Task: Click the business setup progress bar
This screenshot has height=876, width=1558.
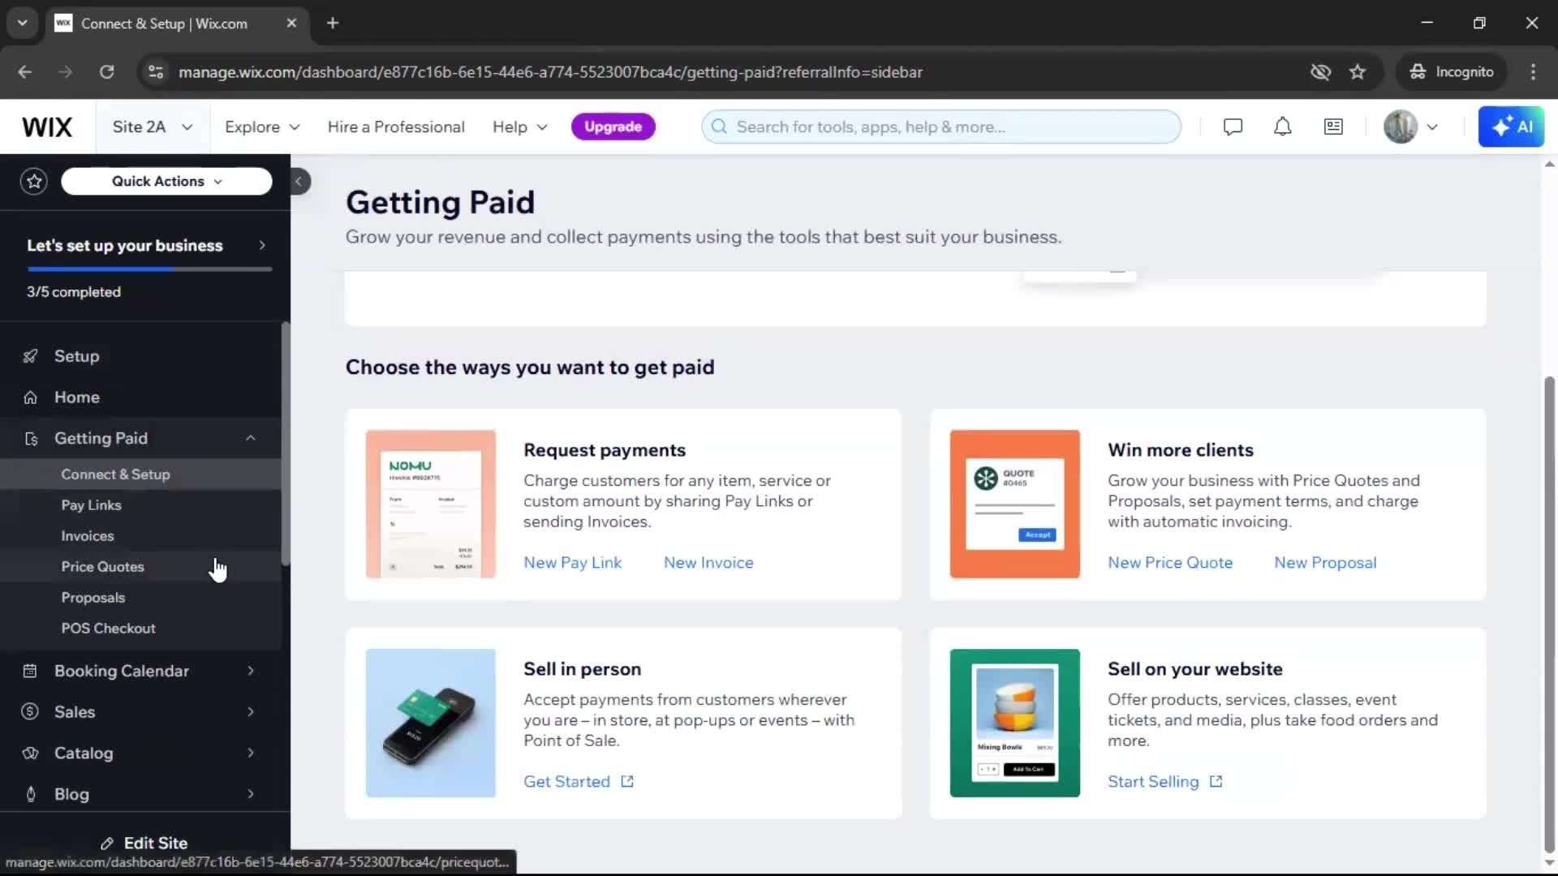Action: coord(149,268)
